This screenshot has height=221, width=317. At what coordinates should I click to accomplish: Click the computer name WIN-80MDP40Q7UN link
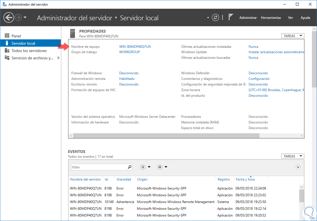pos(135,47)
